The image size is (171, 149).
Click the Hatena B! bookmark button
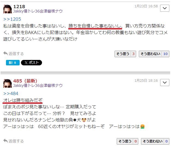pos(13,63)
